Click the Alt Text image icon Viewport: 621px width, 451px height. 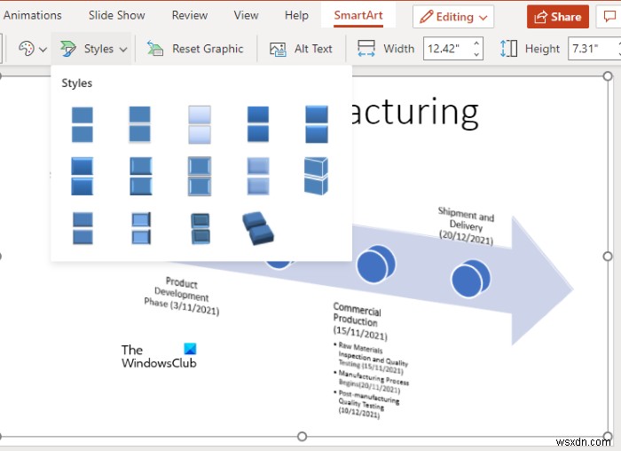(x=278, y=49)
